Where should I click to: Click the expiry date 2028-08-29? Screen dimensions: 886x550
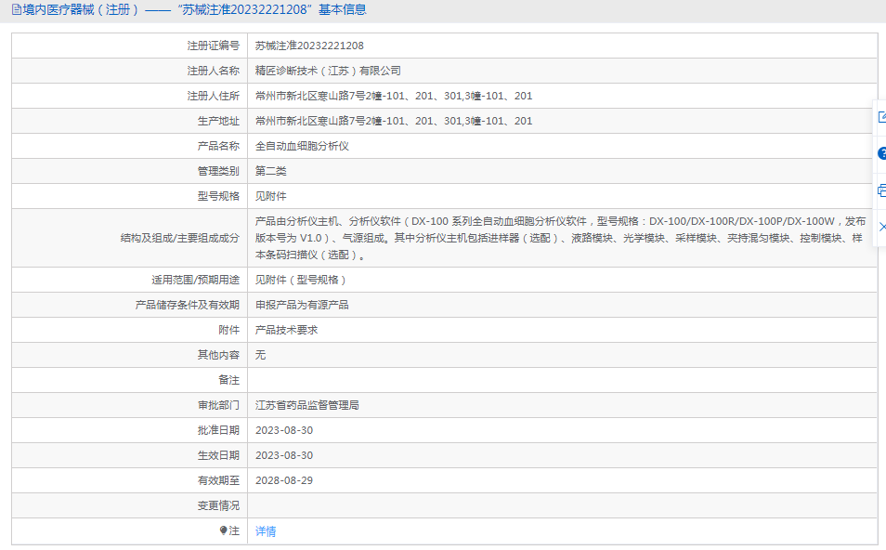[283, 480]
